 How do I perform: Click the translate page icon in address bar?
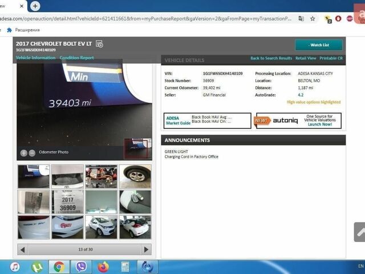pos(301,19)
